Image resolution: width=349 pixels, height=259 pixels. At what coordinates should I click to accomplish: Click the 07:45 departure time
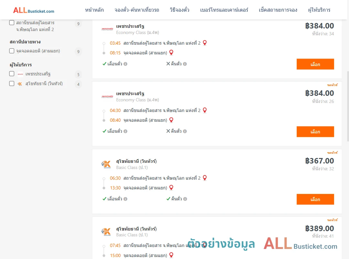pyautogui.click(x=115, y=246)
